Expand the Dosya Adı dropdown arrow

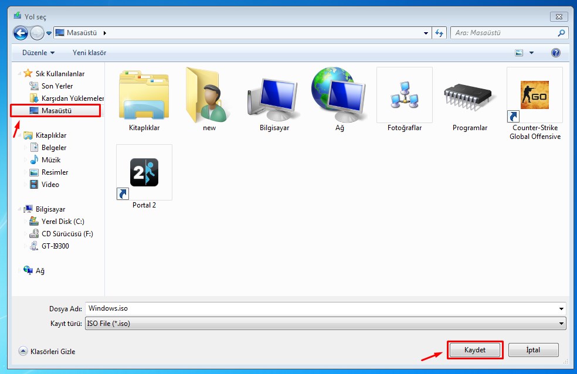[562, 308]
